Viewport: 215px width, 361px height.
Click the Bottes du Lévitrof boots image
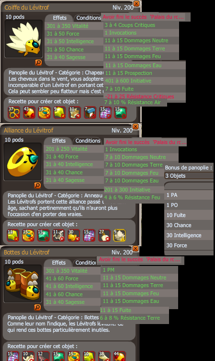point(23,284)
